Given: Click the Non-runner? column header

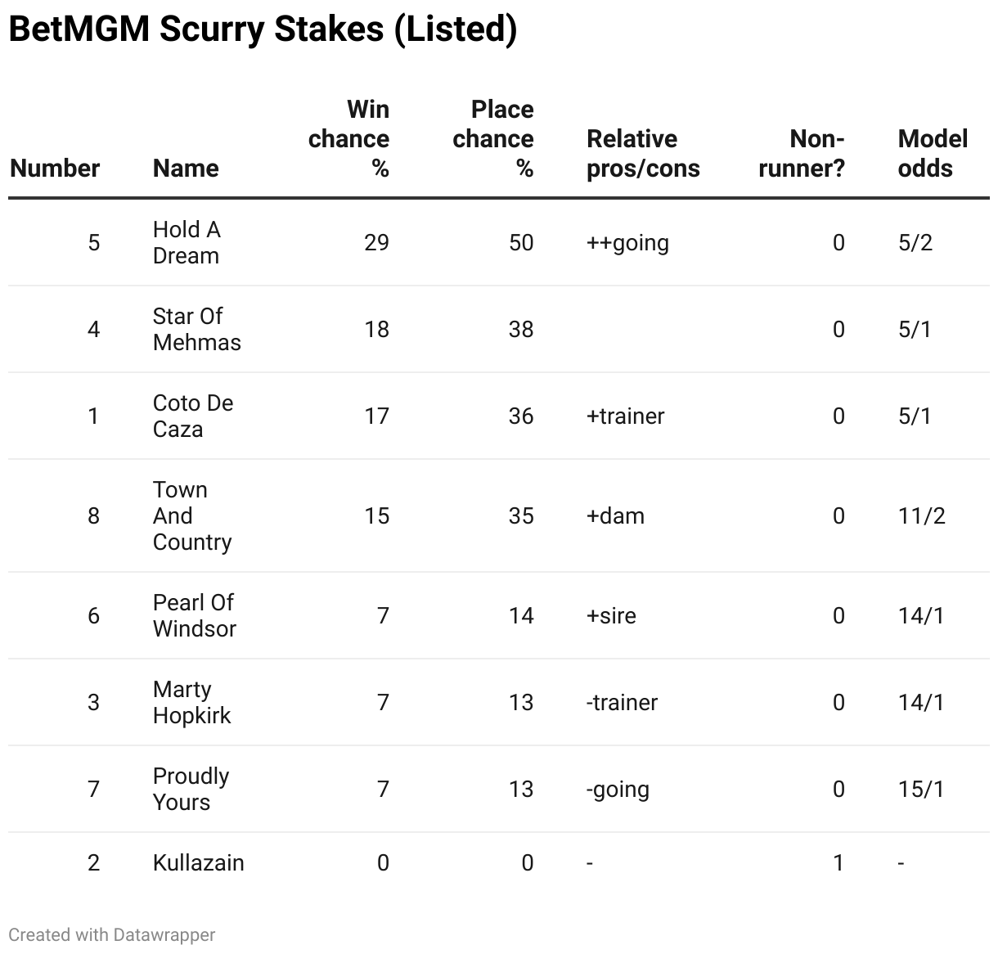Looking at the screenshot, I should (x=802, y=154).
